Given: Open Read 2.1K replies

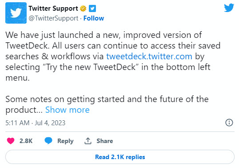Looking at the screenshot, I should pyautogui.click(x=120, y=157).
